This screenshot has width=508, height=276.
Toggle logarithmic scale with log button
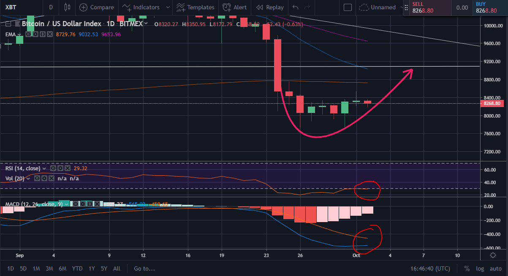point(480,268)
